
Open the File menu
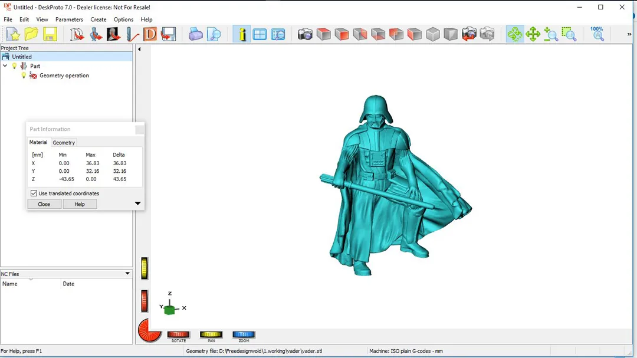coord(8,19)
